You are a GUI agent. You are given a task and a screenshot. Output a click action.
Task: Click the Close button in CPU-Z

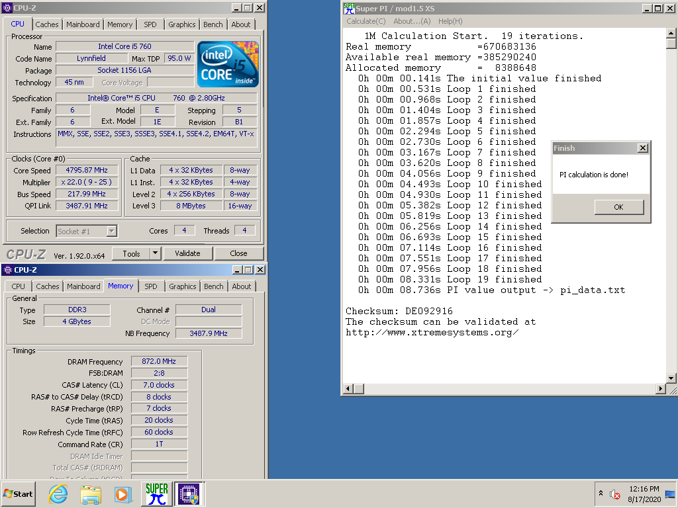click(238, 253)
